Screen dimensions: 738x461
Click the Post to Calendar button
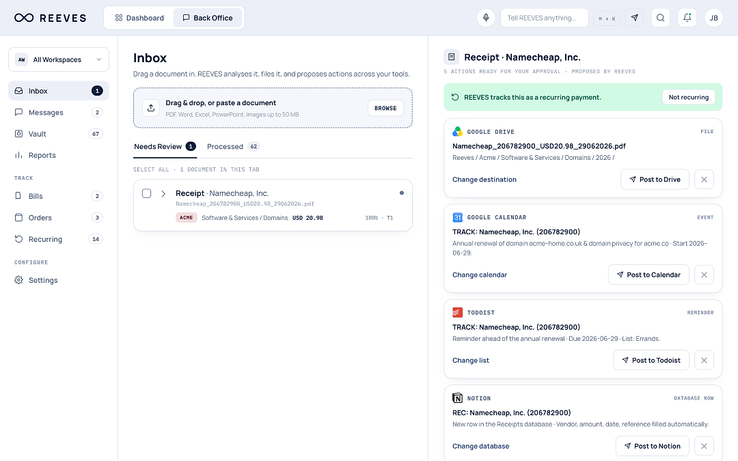(x=648, y=275)
